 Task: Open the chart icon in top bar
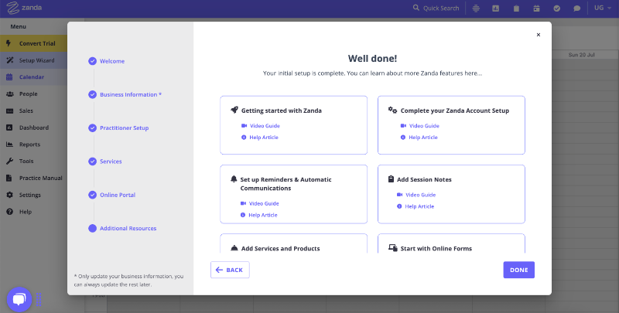coord(496,9)
